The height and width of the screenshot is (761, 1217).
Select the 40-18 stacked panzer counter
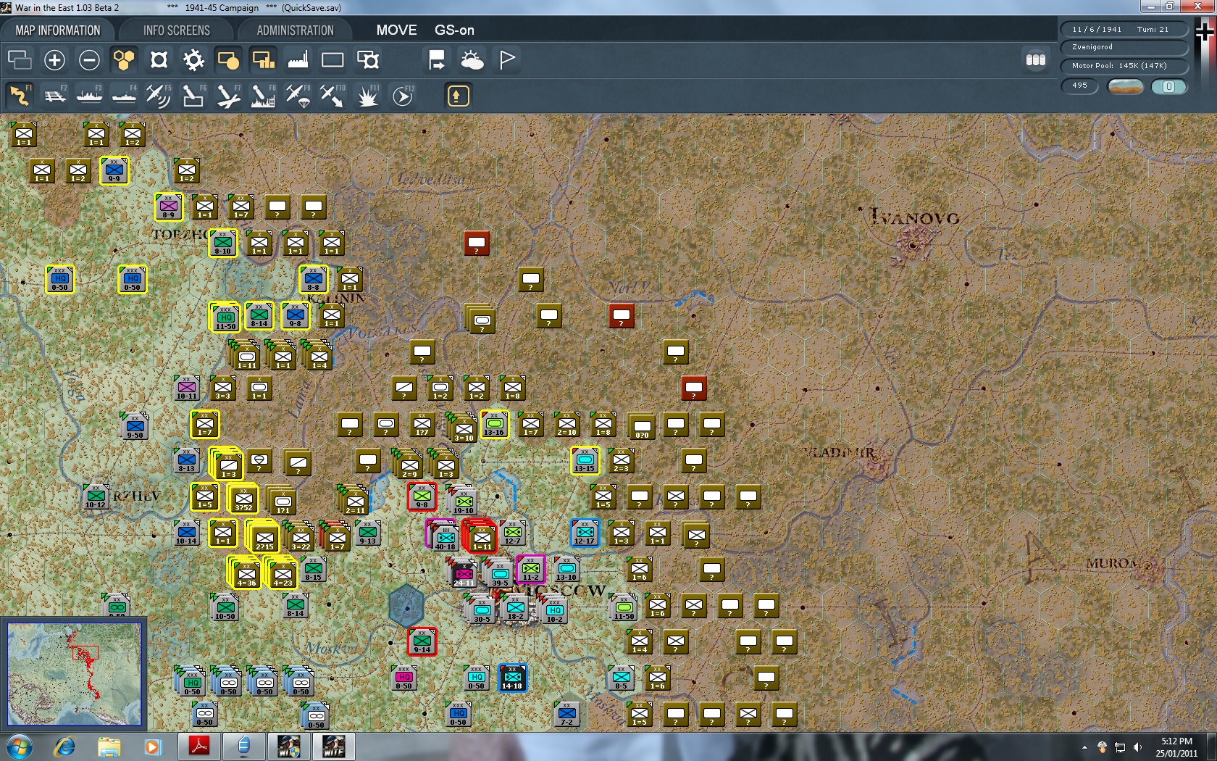(x=445, y=537)
